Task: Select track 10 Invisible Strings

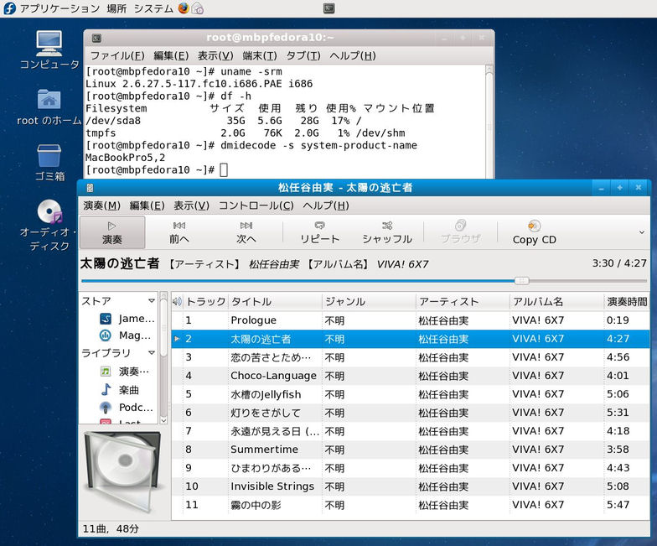Action: click(x=411, y=486)
